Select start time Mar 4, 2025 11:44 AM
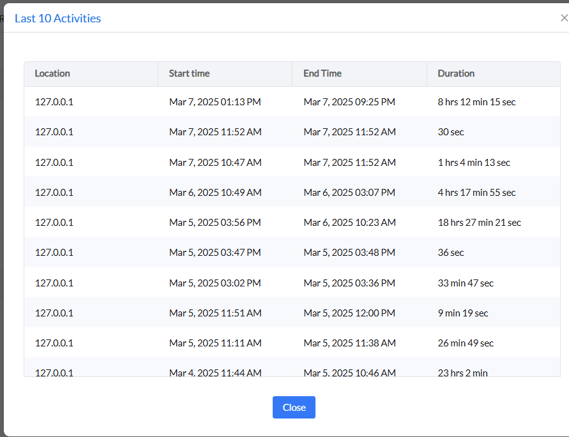Viewport: 569px width, 437px height. pos(215,373)
